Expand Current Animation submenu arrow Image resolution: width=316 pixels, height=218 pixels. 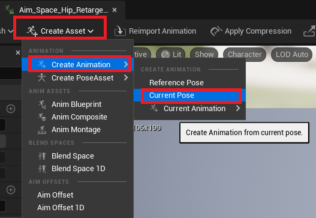pos(238,108)
